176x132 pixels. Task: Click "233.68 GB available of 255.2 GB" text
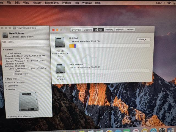click(84, 41)
